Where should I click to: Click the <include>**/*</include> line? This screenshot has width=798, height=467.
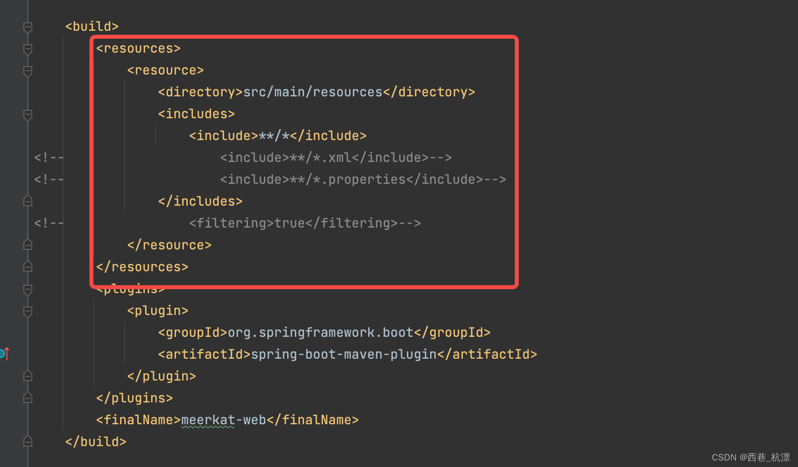tap(278, 136)
